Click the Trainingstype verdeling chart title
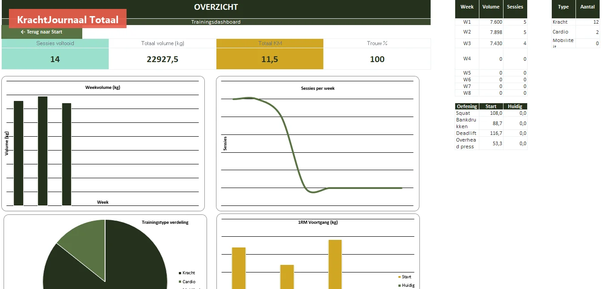This screenshot has width=605, height=289. (x=165, y=222)
